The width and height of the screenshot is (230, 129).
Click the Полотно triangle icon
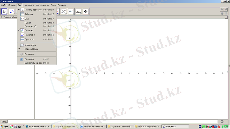coord(22,30)
